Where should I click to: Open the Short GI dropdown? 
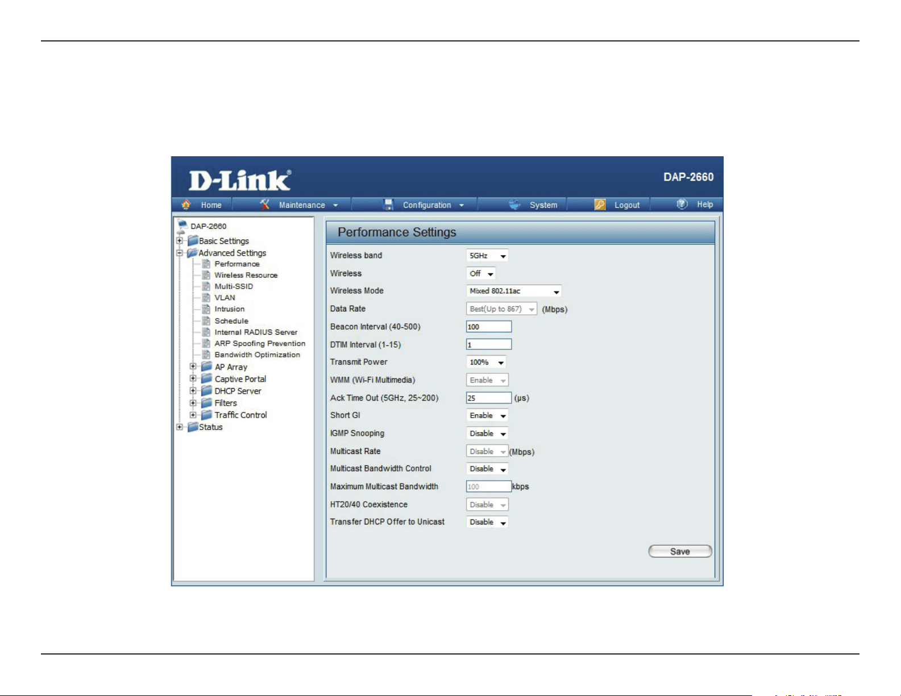[487, 415]
